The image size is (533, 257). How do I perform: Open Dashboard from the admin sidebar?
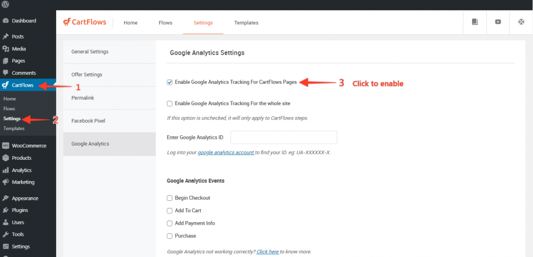[x=24, y=21]
